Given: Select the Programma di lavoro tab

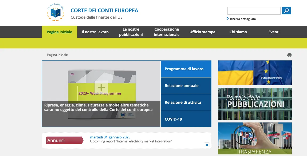Looking at the screenshot, I should coord(186,69).
